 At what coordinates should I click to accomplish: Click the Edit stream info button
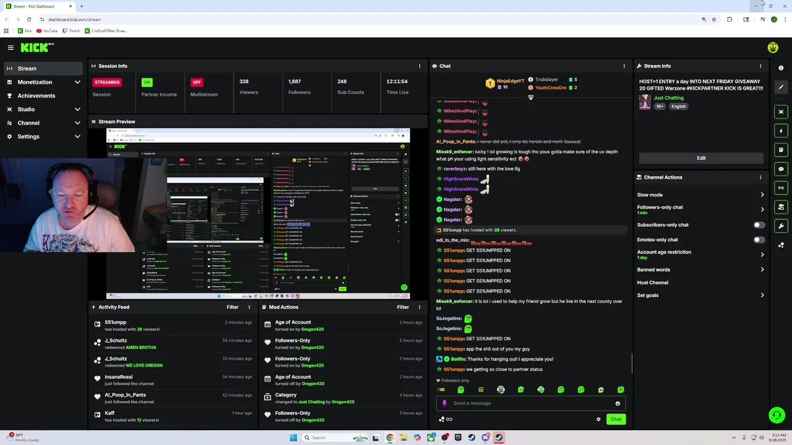coord(701,158)
